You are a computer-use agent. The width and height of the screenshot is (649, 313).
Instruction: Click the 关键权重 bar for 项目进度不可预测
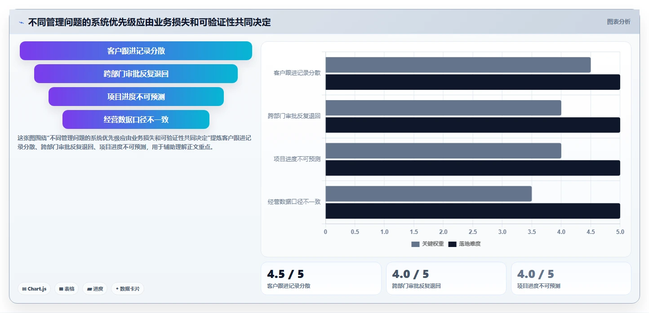444,151
